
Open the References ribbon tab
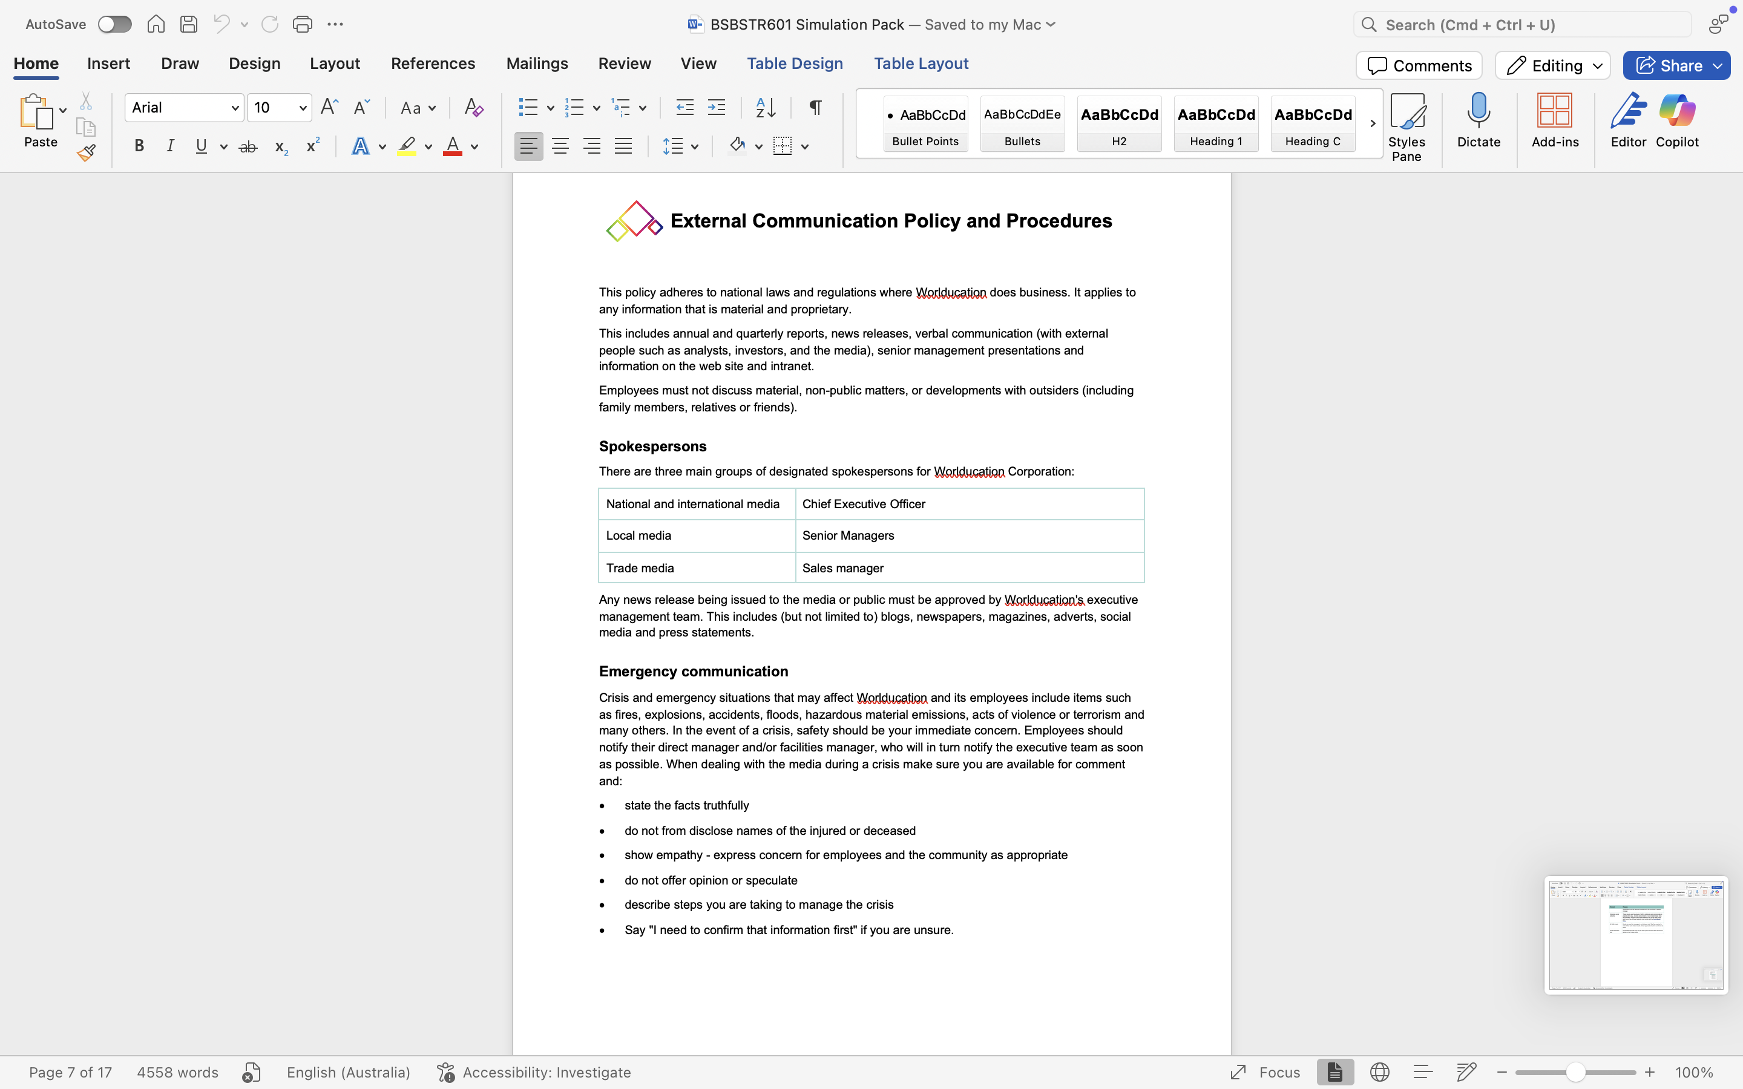(432, 64)
